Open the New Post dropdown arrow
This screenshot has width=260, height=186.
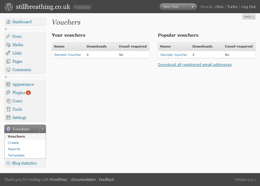point(192,7)
